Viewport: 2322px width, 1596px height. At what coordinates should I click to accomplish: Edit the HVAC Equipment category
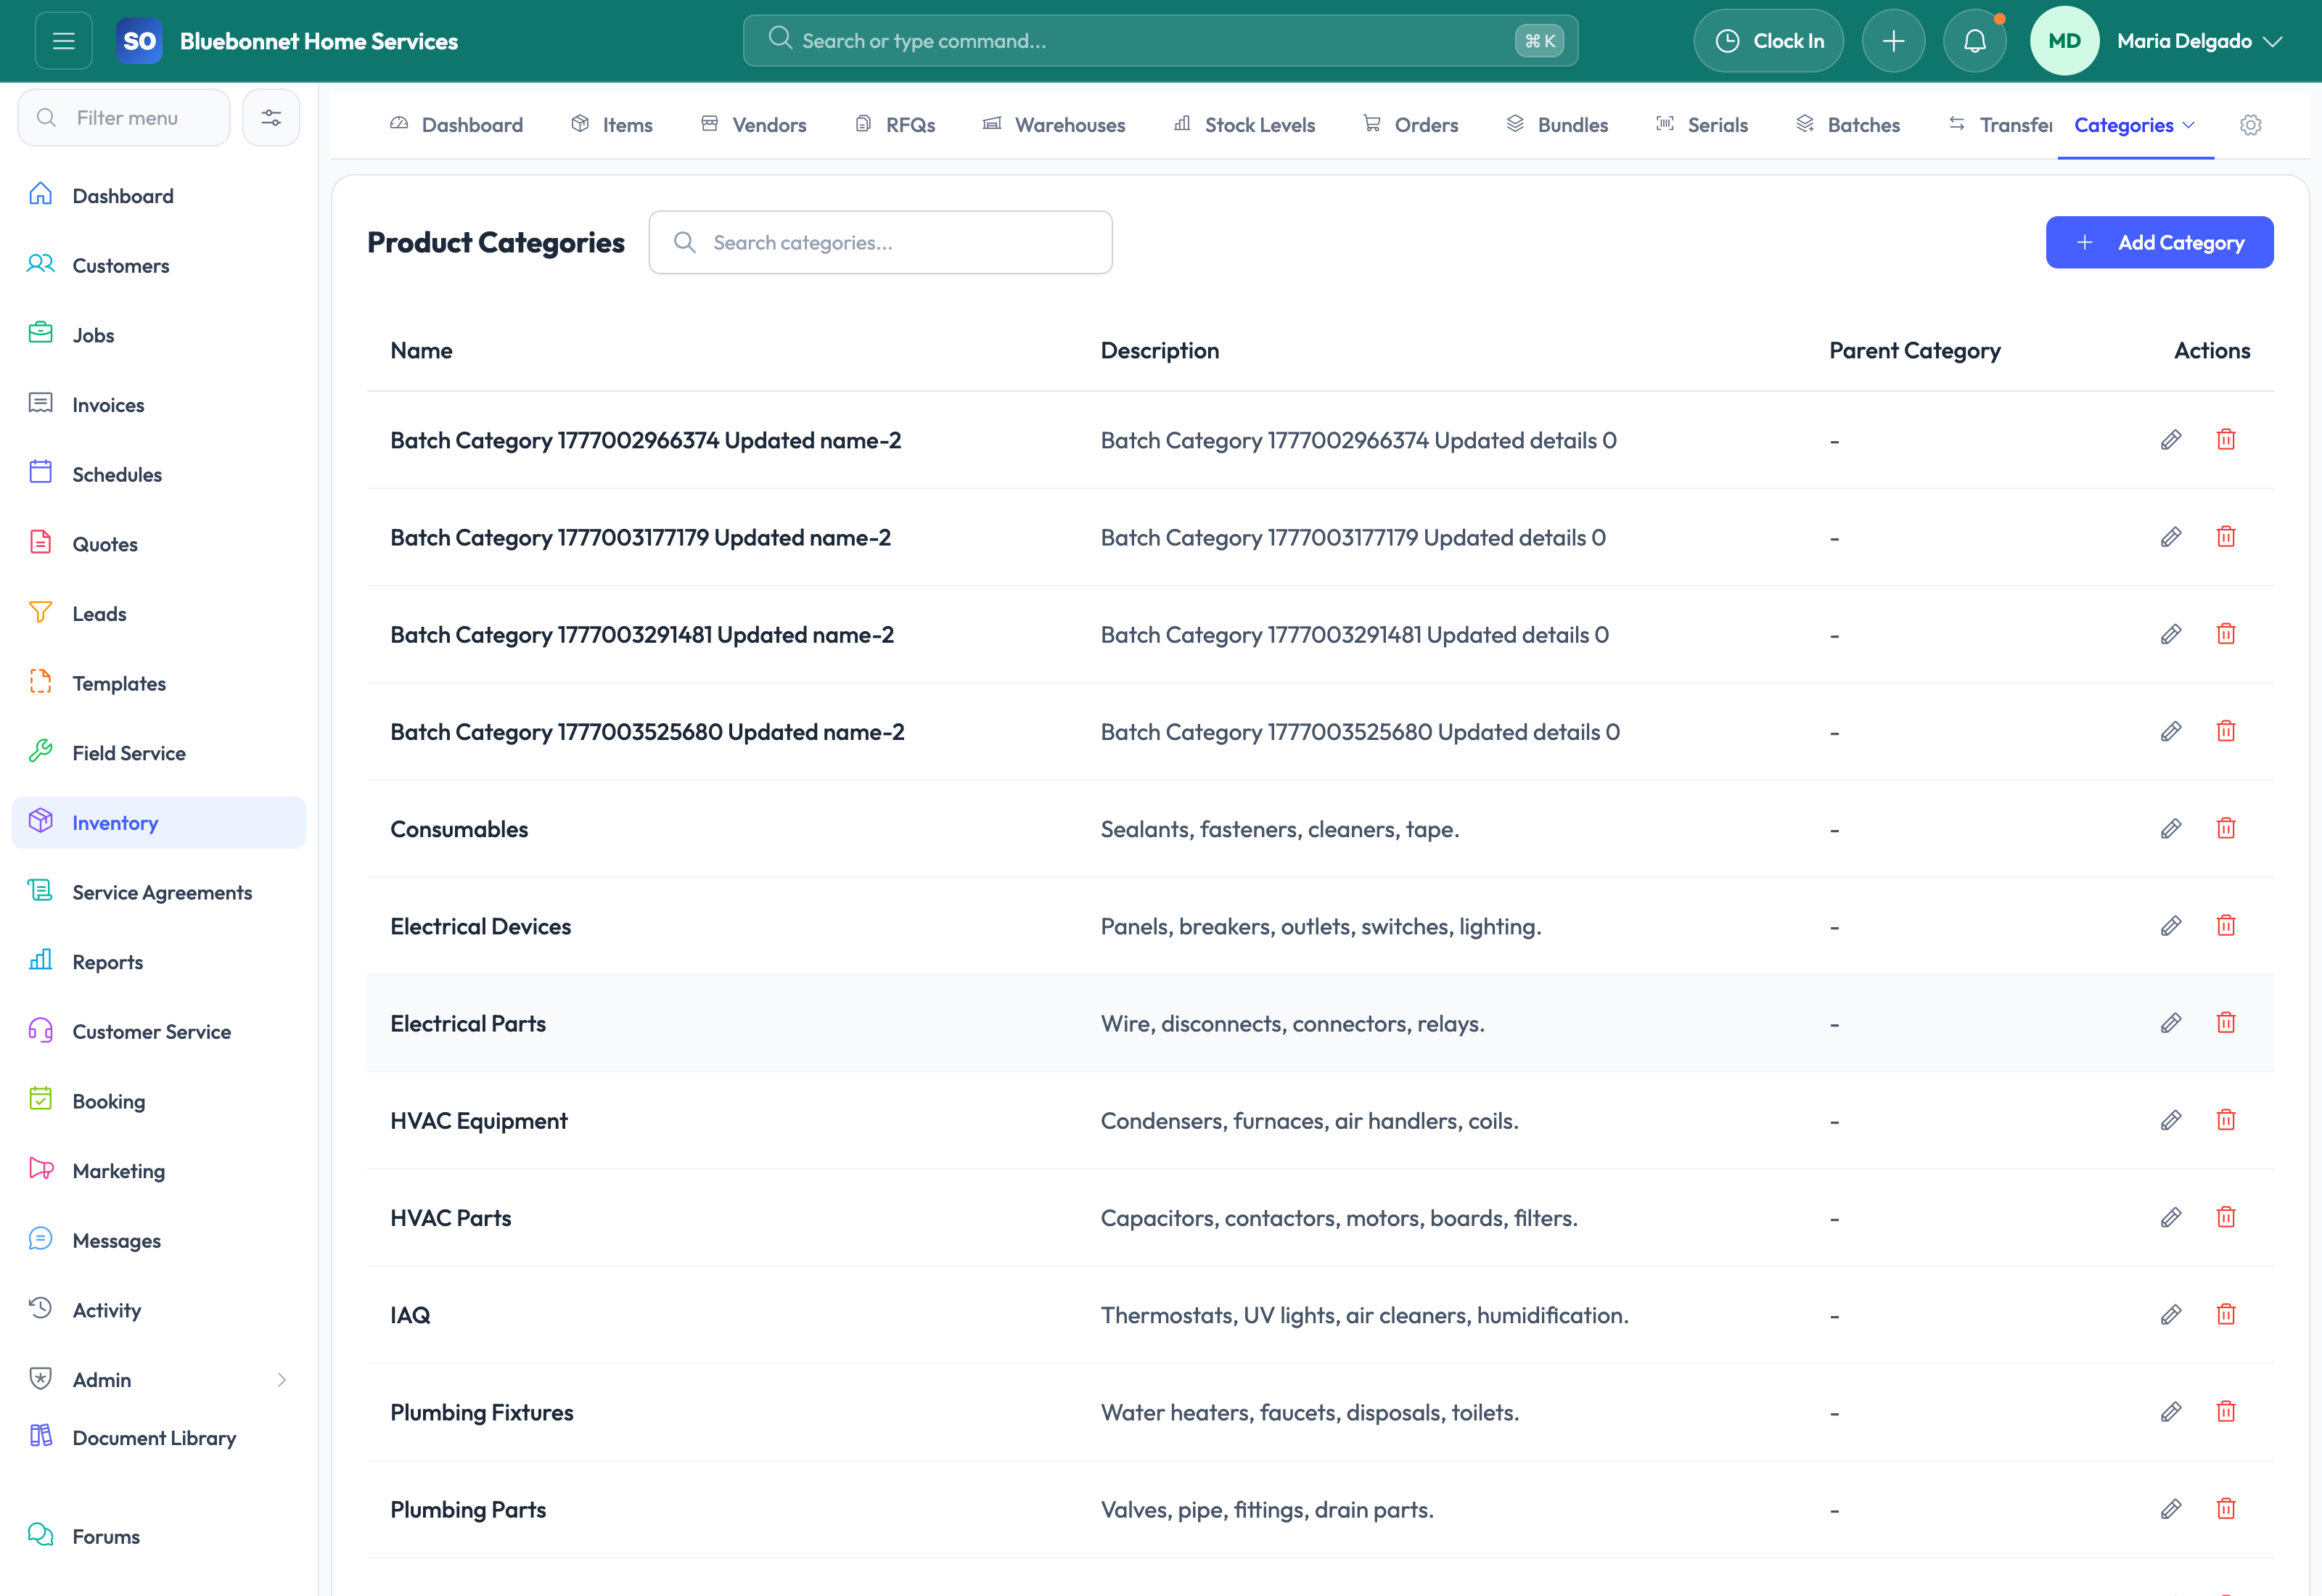[2170, 1120]
